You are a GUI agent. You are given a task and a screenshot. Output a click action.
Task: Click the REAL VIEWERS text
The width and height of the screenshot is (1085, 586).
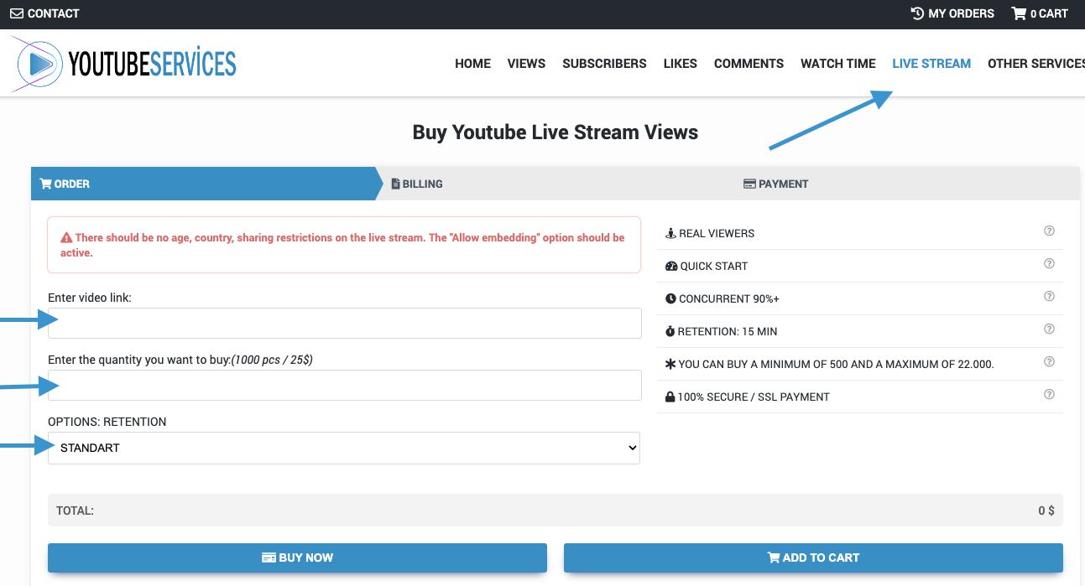[x=717, y=233]
